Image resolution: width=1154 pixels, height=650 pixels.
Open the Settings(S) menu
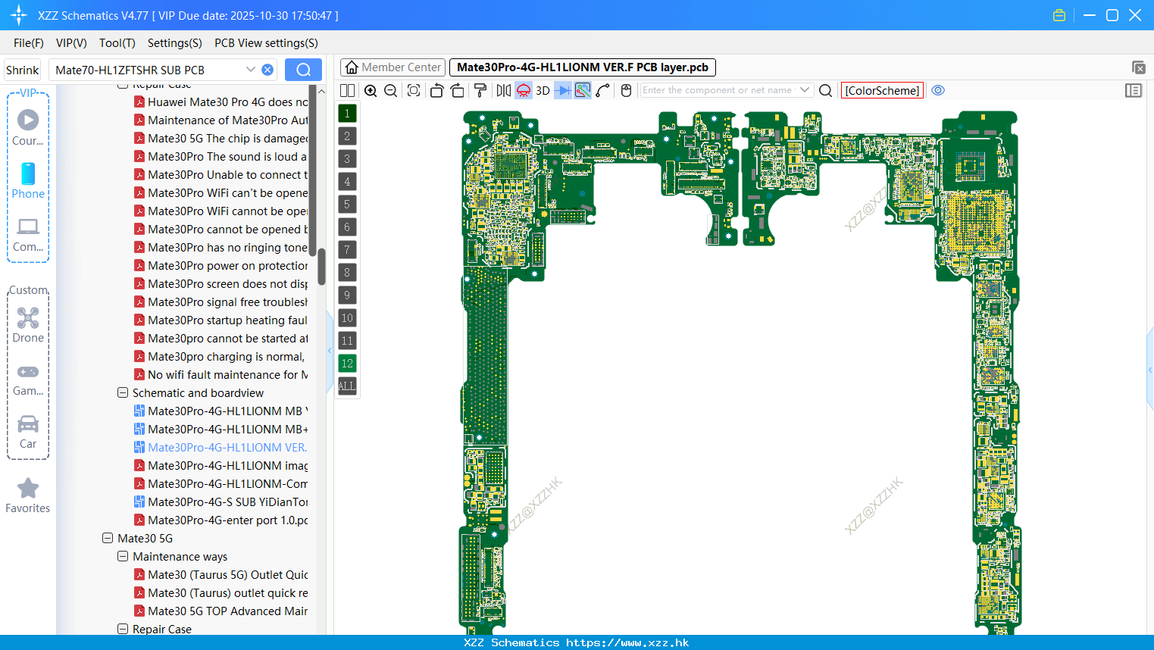[x=175, y=43]
